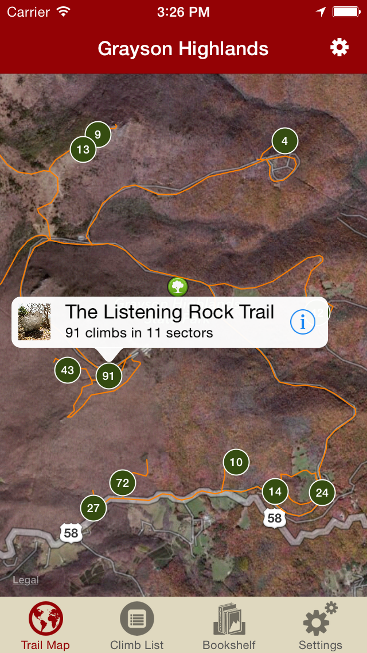Select the map marker labeled 4

tap(285, 141)
